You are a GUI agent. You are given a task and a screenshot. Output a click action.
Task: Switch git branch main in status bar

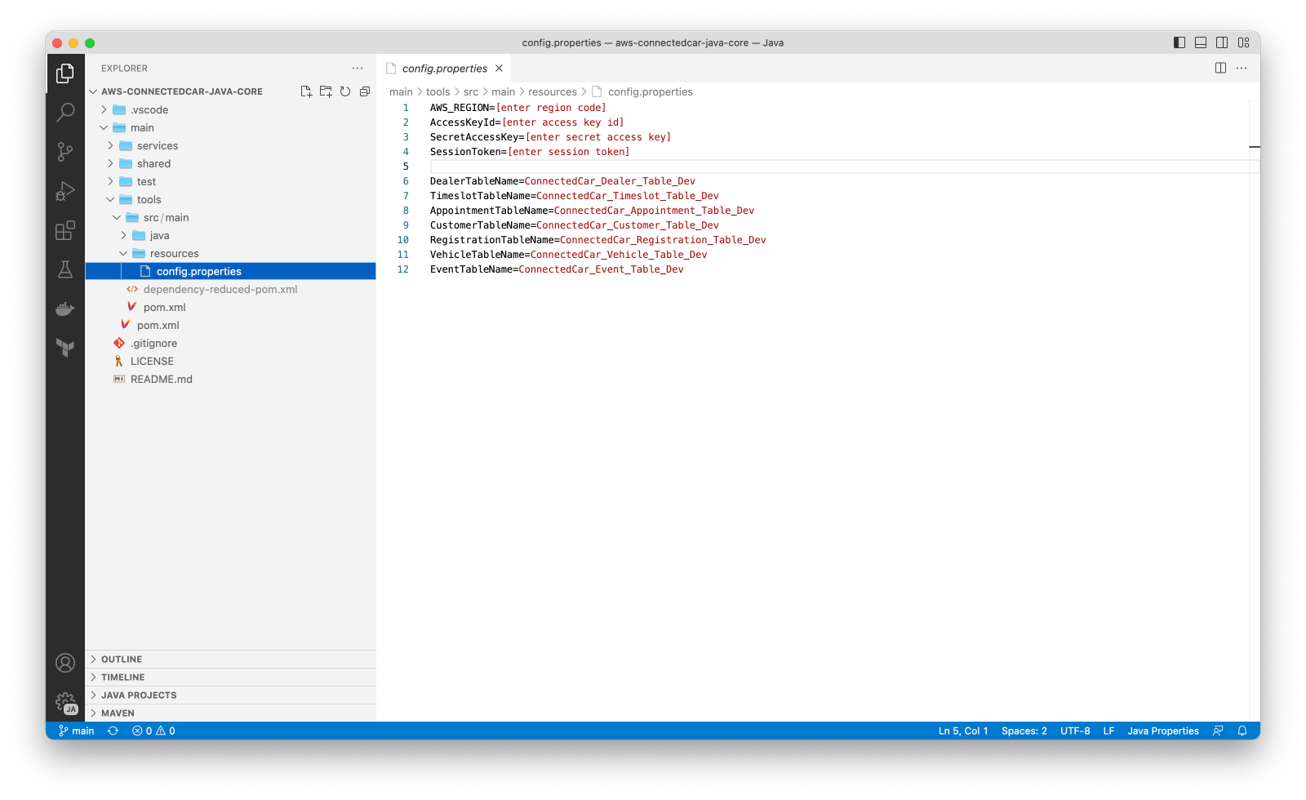point(76,731)
